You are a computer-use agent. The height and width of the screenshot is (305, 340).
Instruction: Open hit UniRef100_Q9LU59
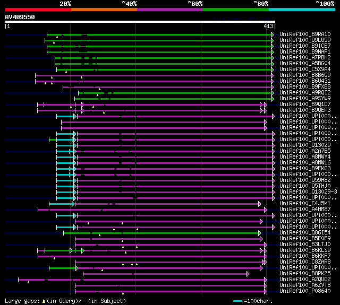tap(305, 40)
